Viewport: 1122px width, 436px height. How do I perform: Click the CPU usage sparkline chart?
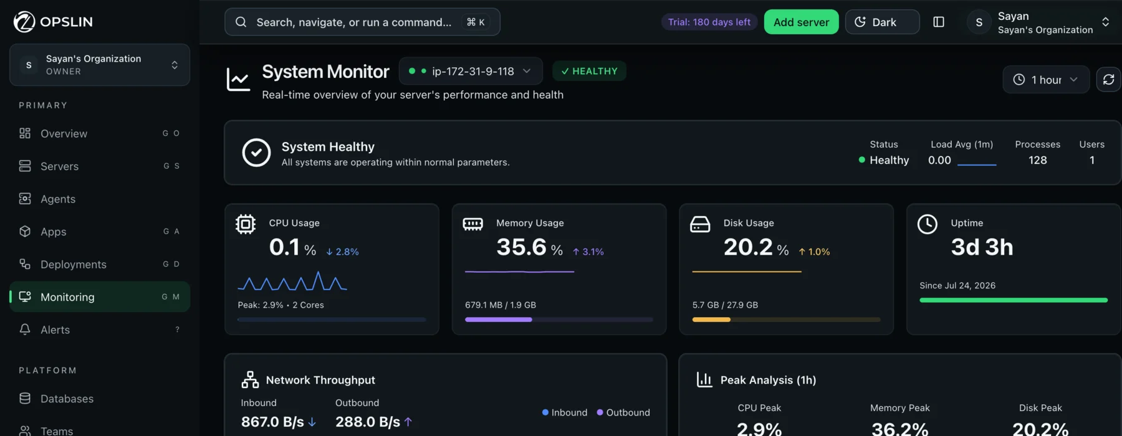[292, 281]
